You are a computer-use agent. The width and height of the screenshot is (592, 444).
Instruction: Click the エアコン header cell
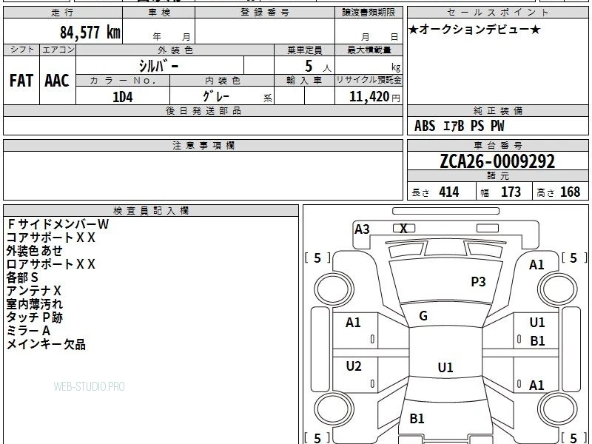coord(58,50)
